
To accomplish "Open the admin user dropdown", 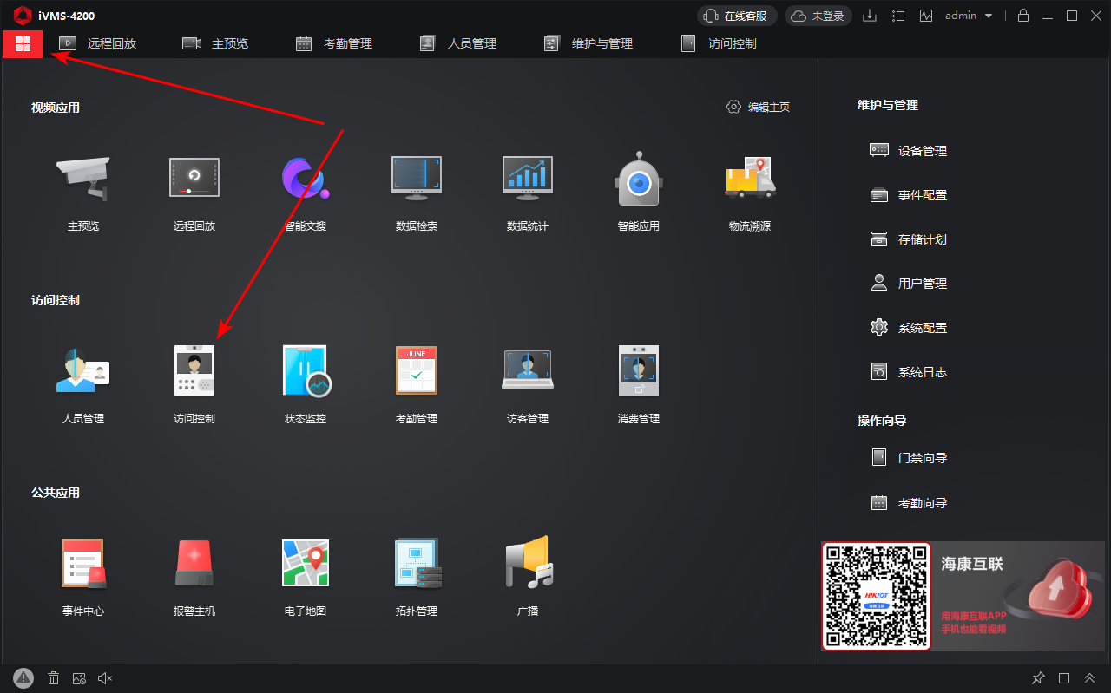I will pos(969,16).
